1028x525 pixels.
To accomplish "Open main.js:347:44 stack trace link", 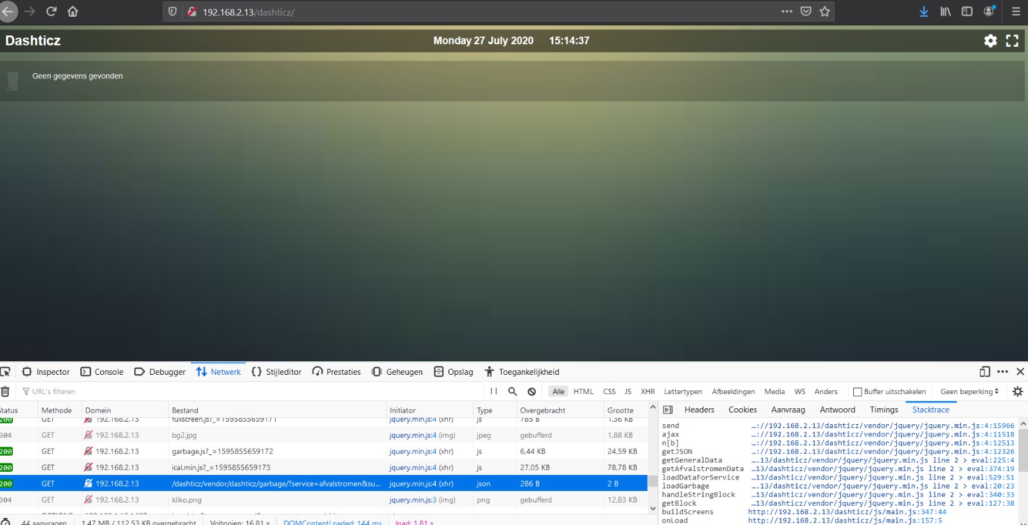I will (x=847, y=512).
